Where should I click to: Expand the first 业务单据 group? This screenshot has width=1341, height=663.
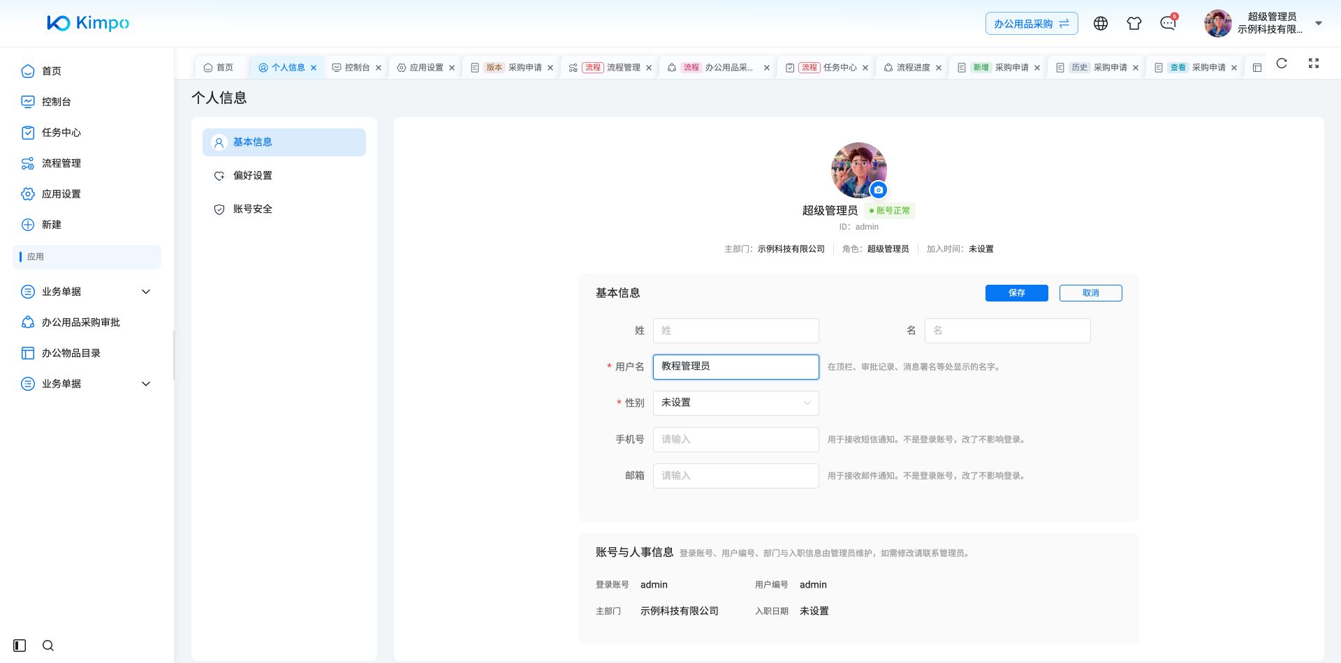point(87,292)
